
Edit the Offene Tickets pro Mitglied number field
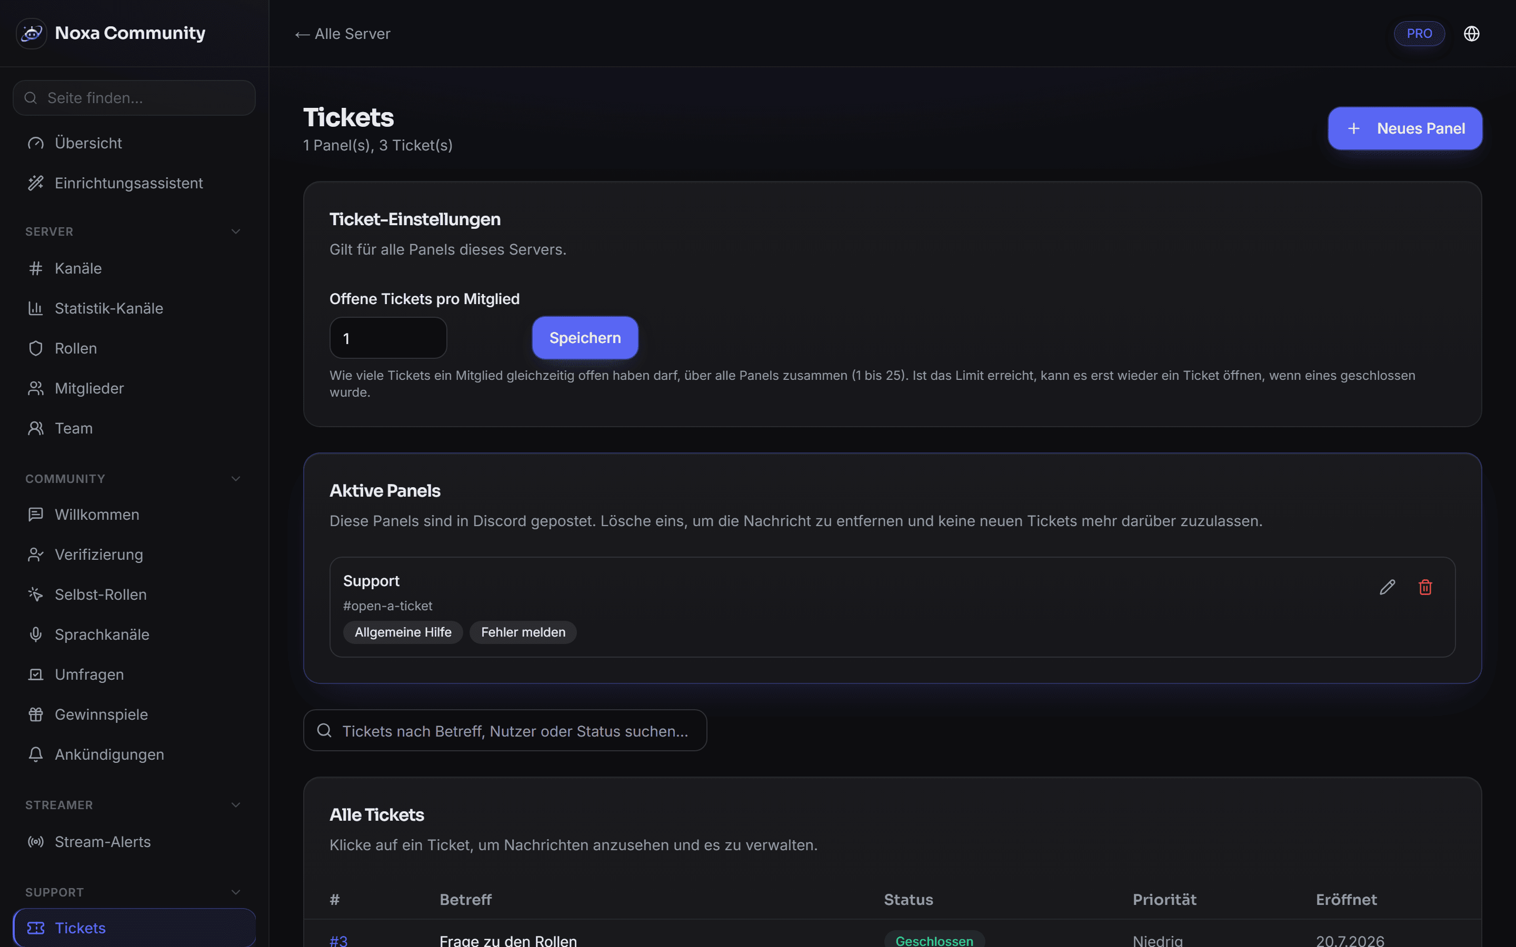click(388, 338)
